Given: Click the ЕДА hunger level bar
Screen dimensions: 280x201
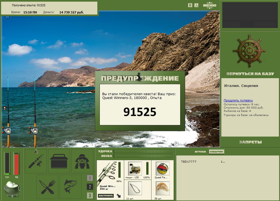Looking at the screenshot, I should (7, 163).
